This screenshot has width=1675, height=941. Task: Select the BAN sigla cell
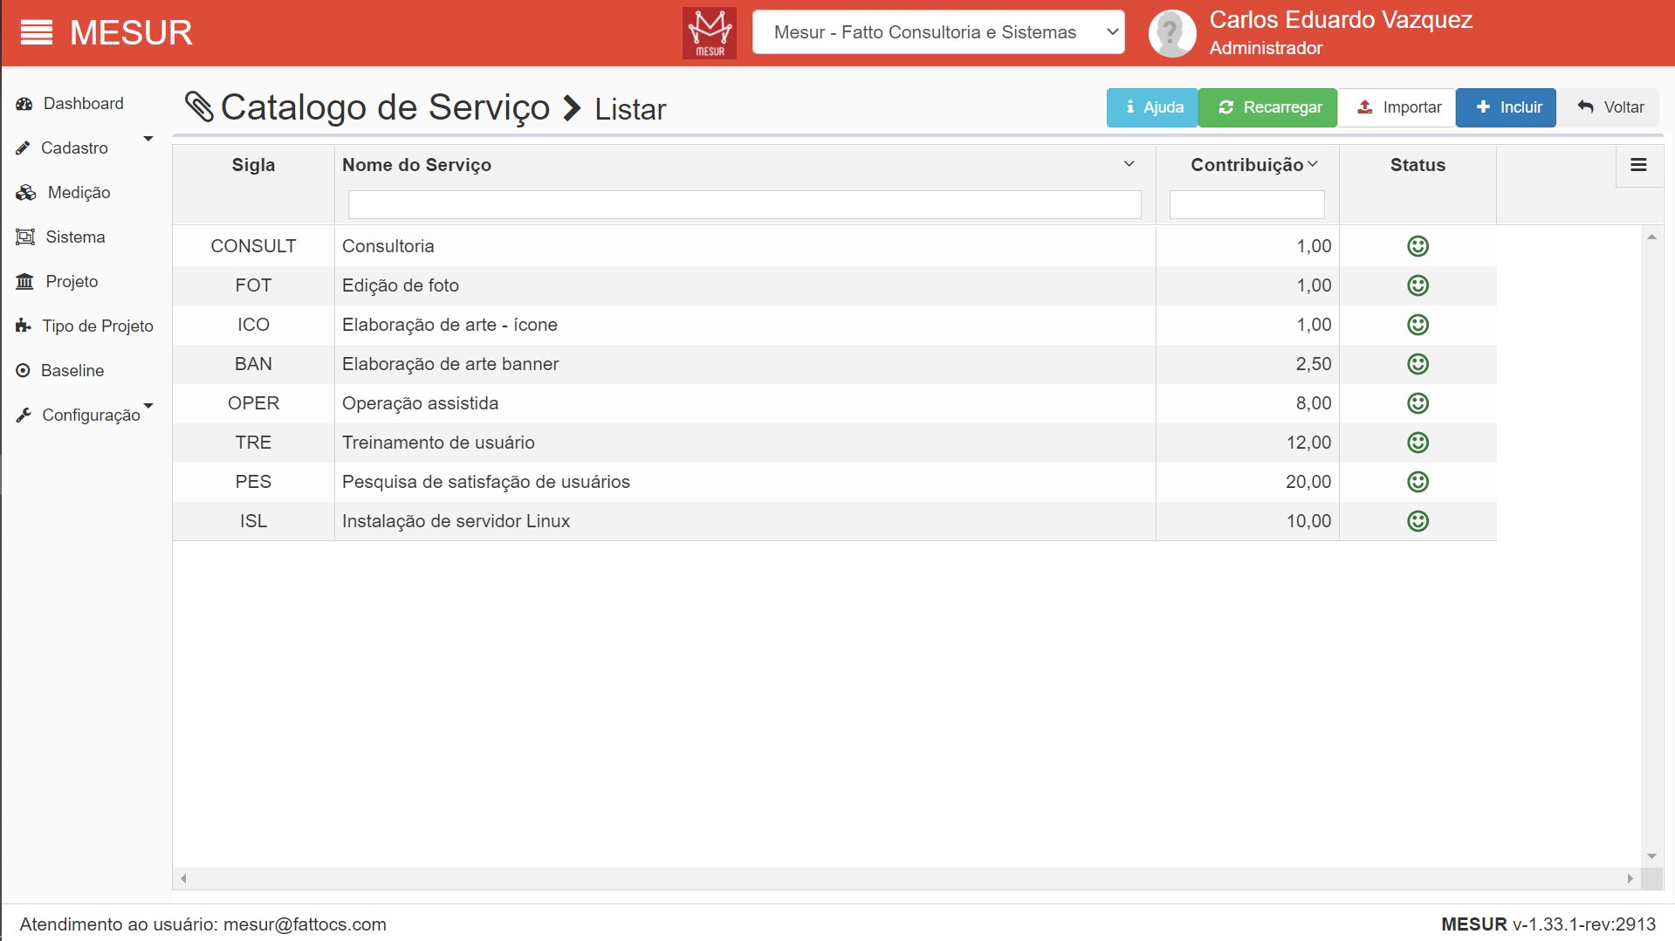coord(253,364)
